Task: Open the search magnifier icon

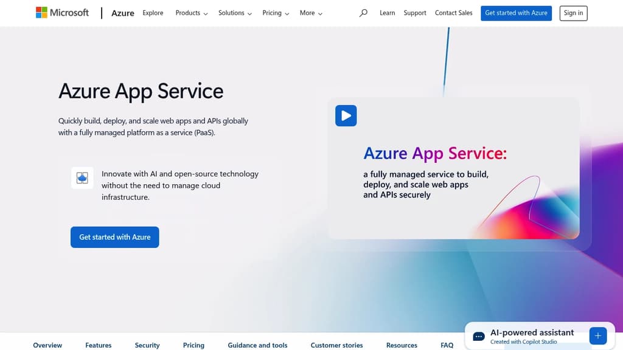Action: point(363,13)
